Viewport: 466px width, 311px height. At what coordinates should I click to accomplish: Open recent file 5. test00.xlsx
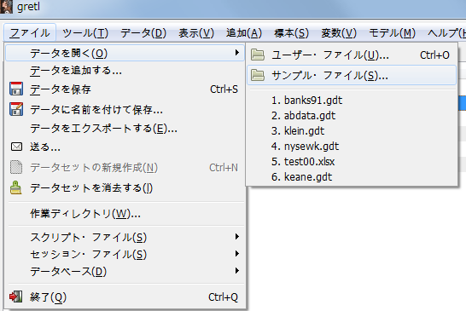click(352, 162)
